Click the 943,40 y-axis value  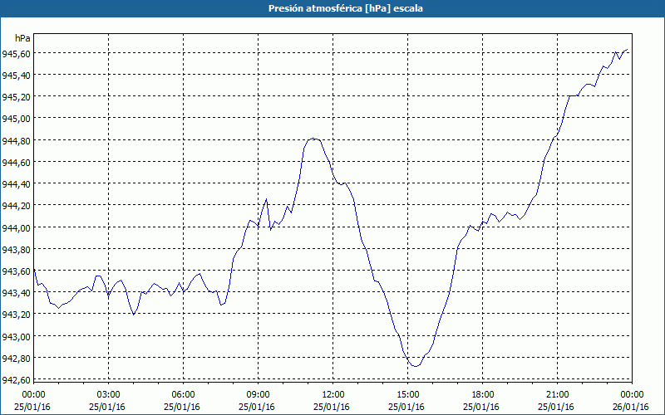[16, 293]
